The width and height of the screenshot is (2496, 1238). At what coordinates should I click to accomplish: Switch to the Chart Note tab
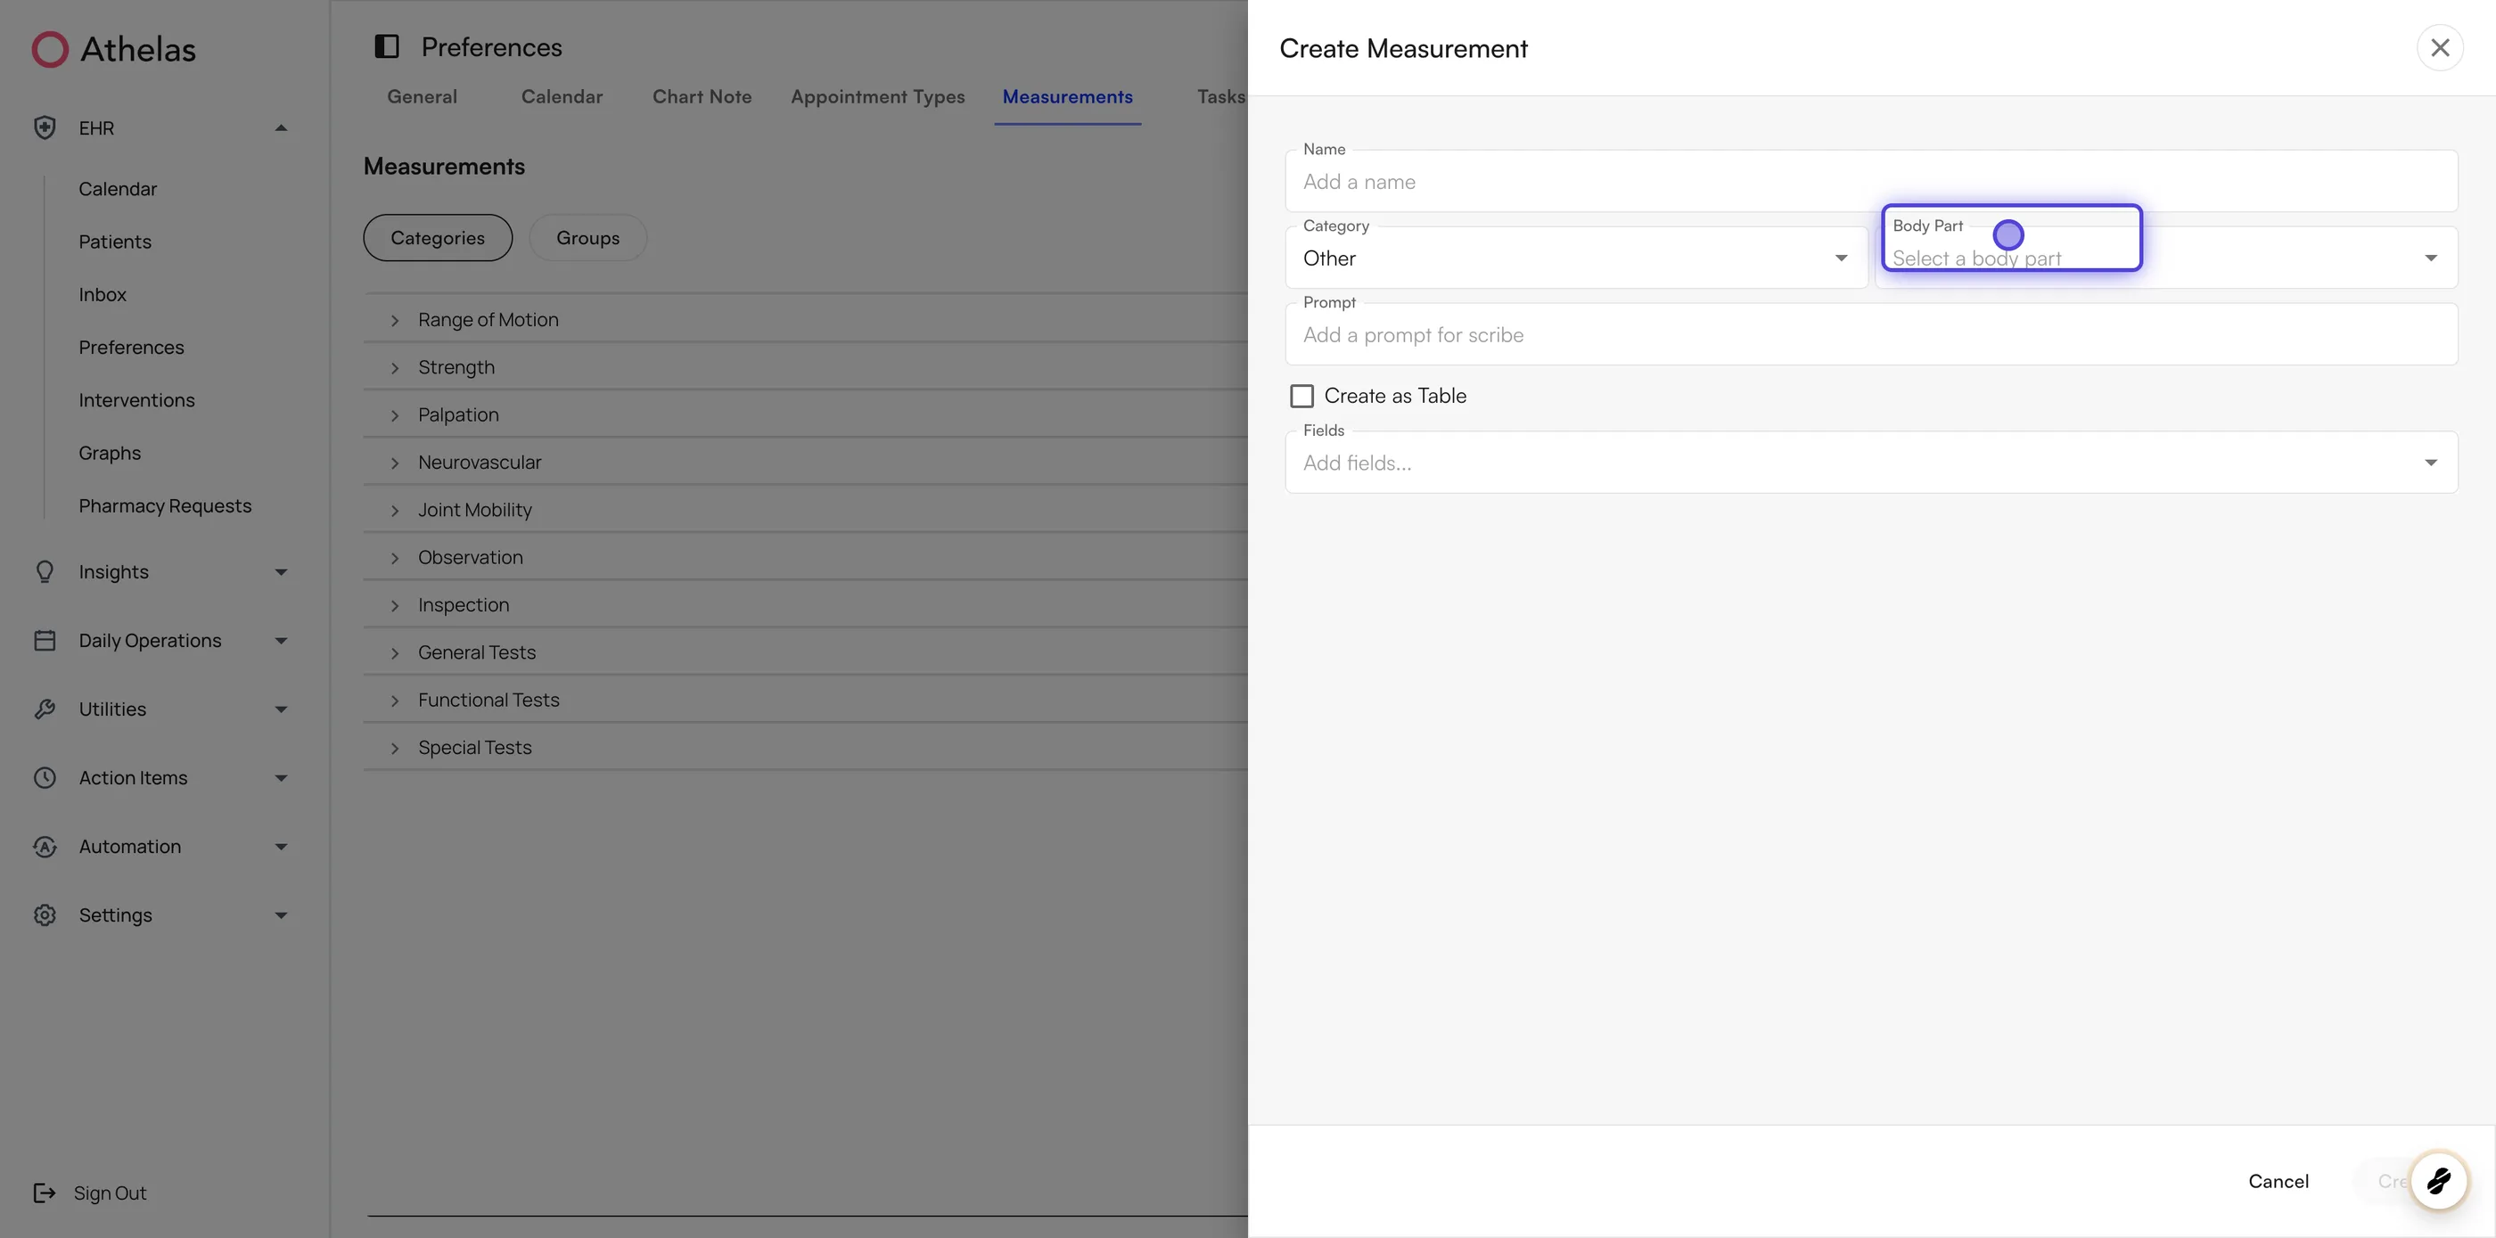pos(702,96)
